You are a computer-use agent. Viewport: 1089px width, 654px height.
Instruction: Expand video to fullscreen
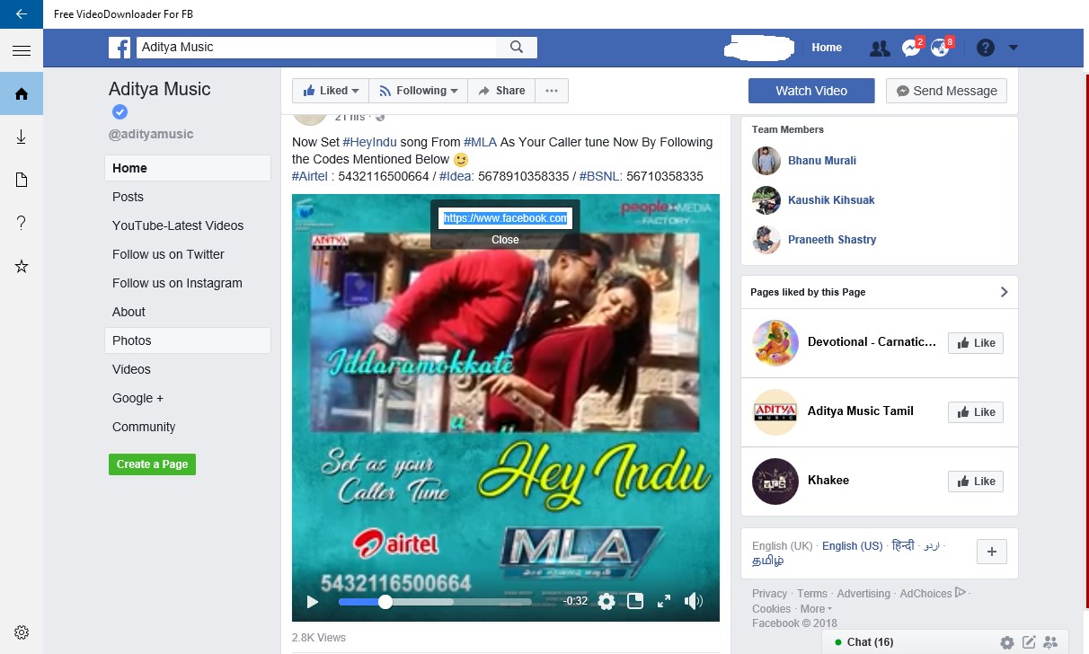pyautogui.click(x=664, y=601)
